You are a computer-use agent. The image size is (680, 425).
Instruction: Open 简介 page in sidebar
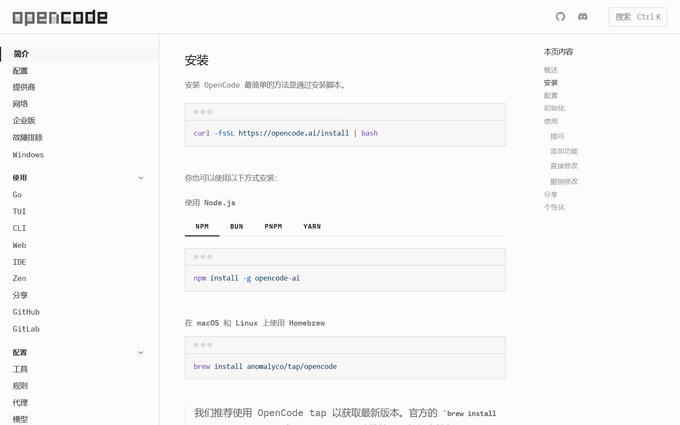tap(79, 54)
